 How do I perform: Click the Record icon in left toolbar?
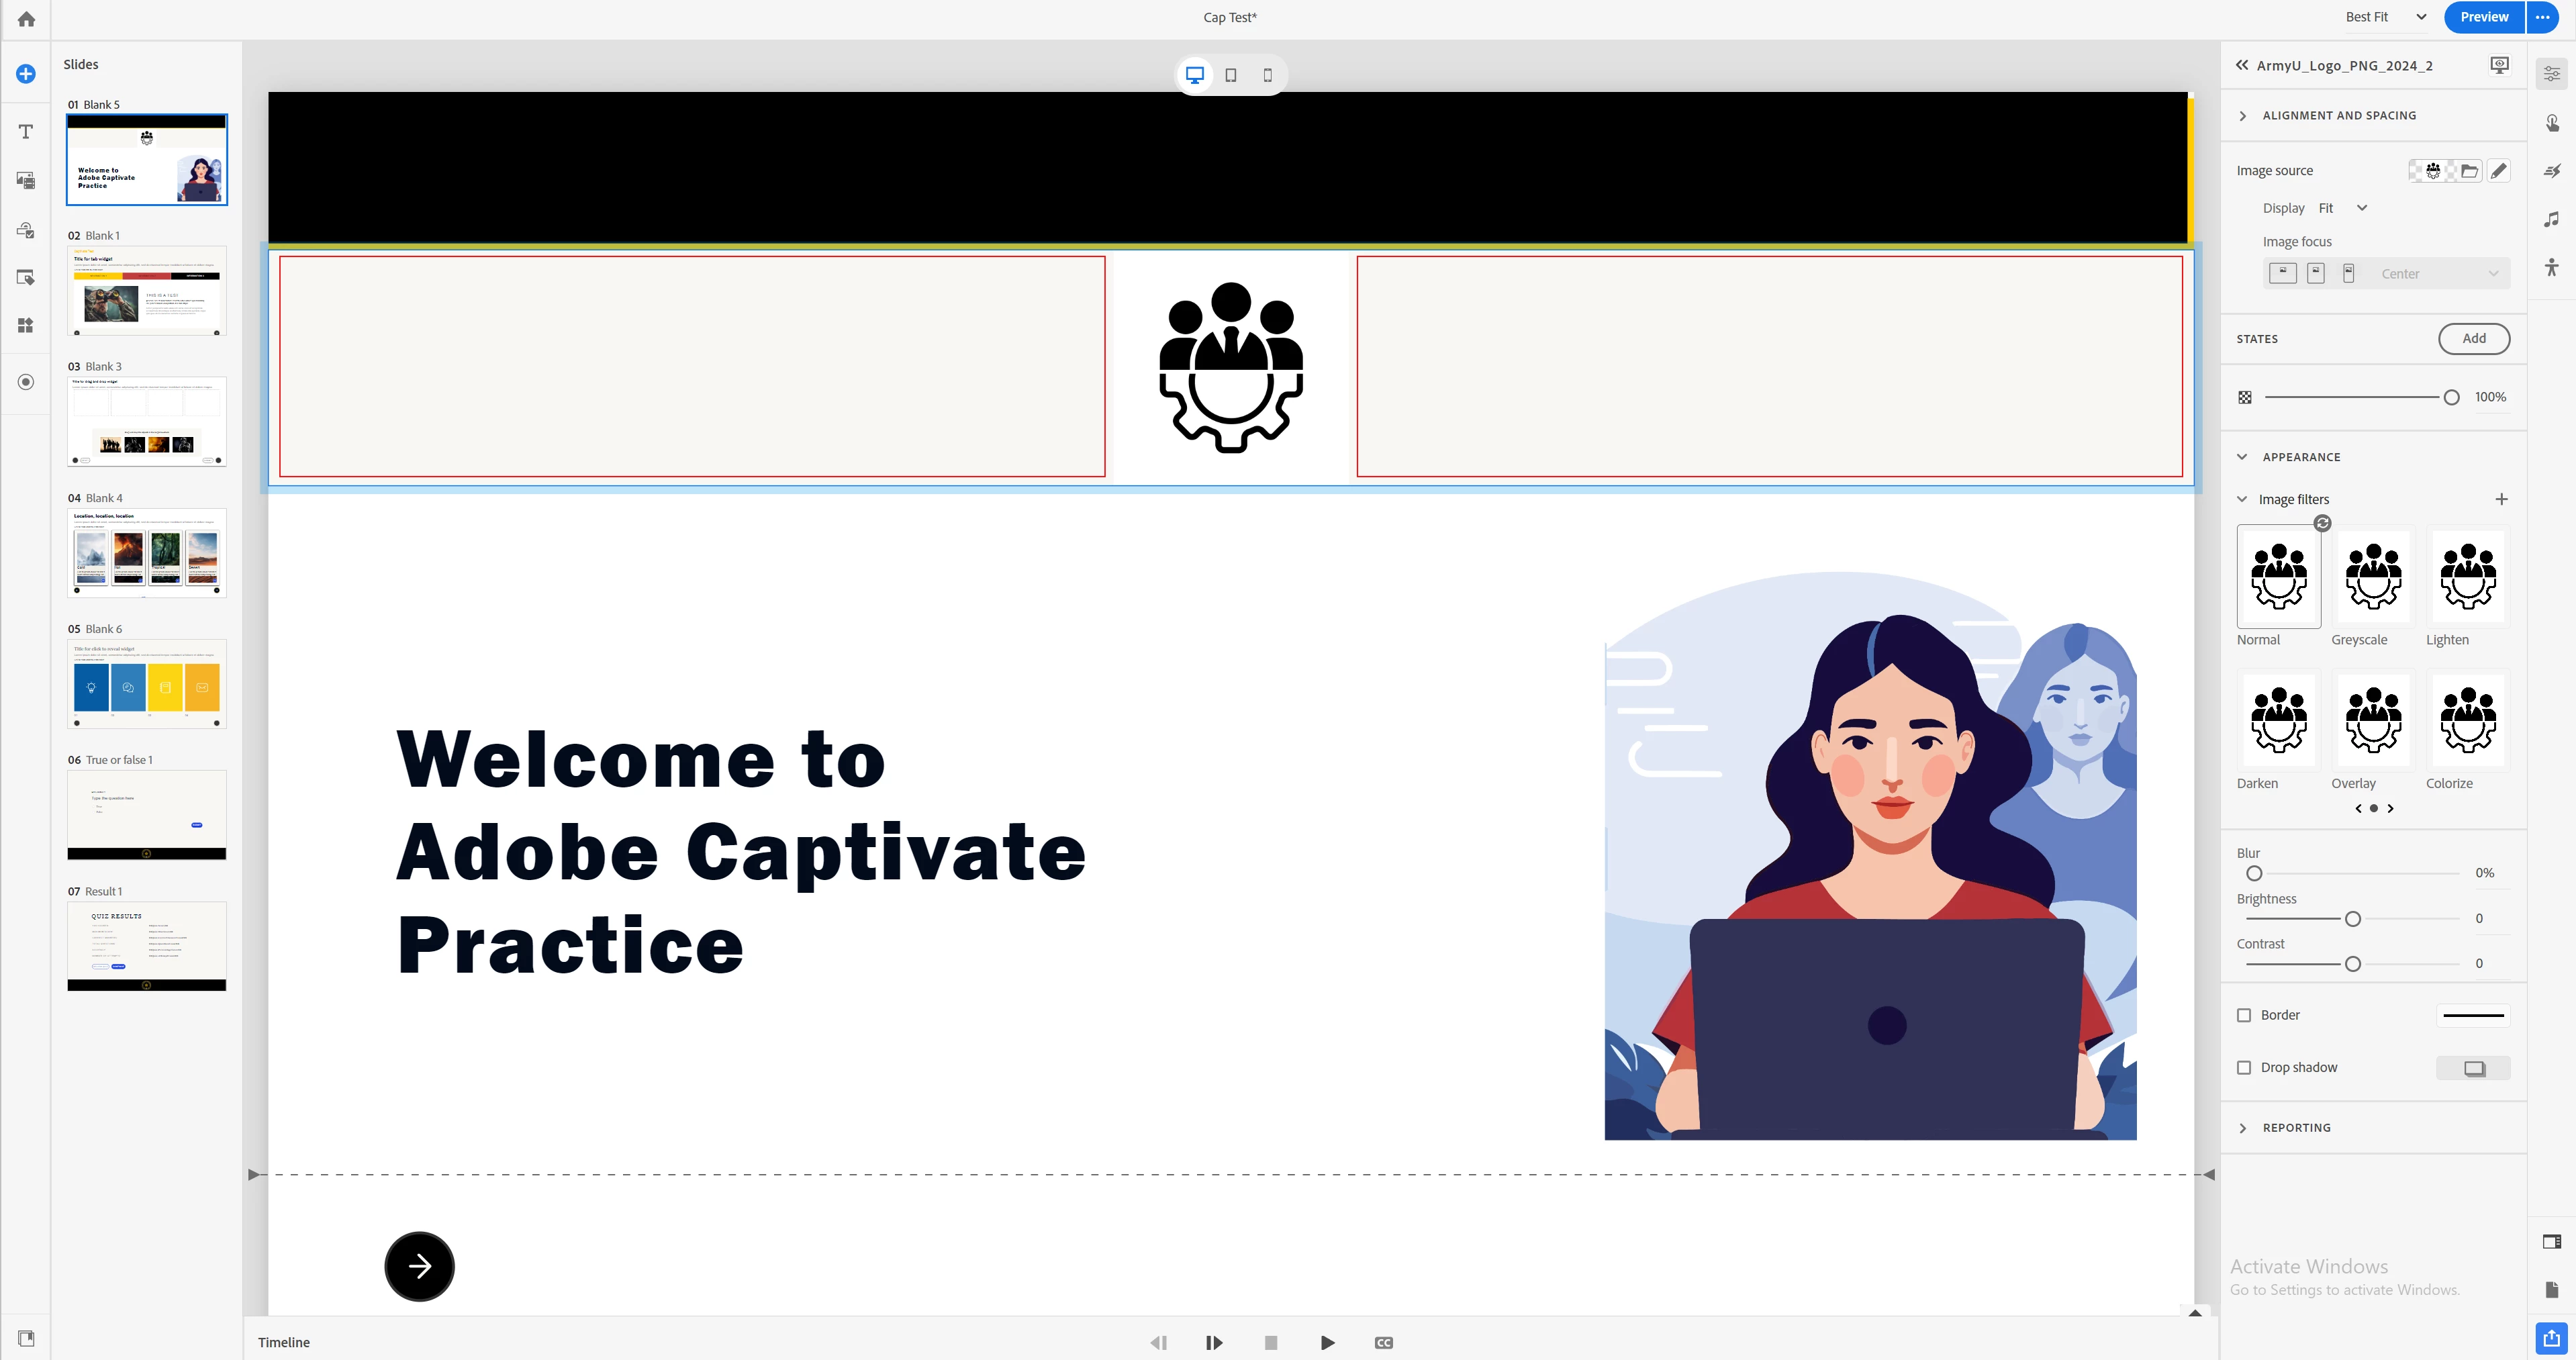click(x=26, y=382)
